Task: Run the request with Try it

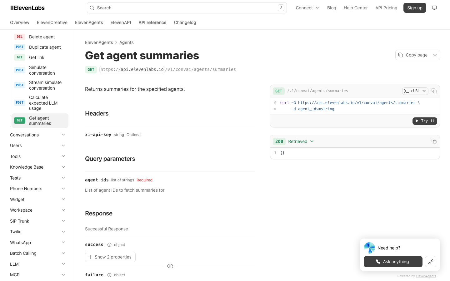Action: coord(425,121)
